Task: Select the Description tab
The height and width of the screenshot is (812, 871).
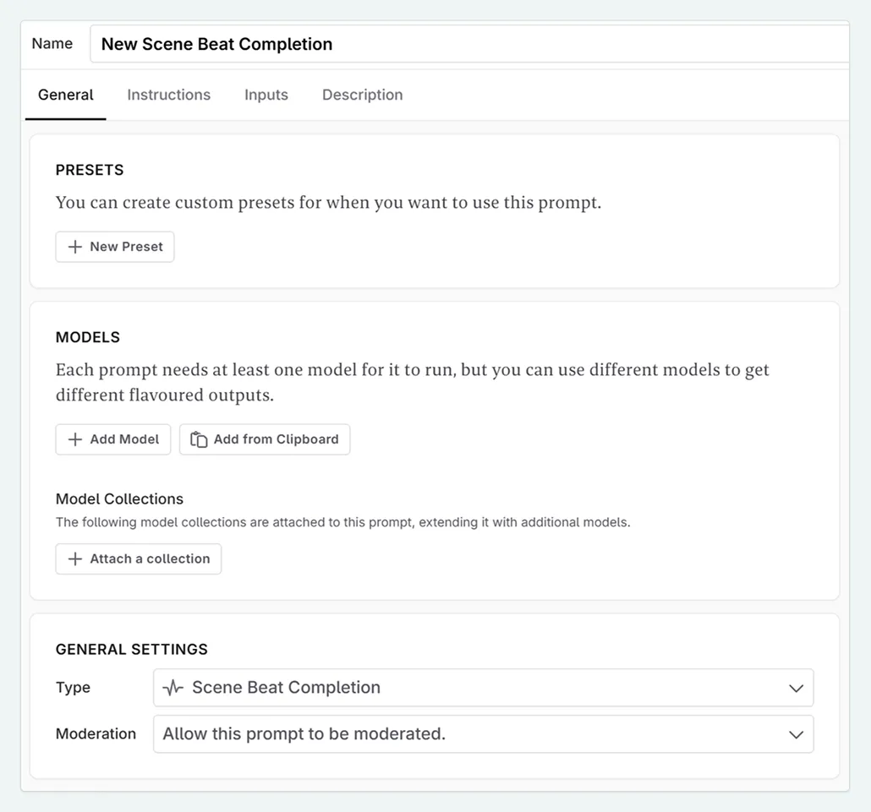Action: click(x=362, y=95)
